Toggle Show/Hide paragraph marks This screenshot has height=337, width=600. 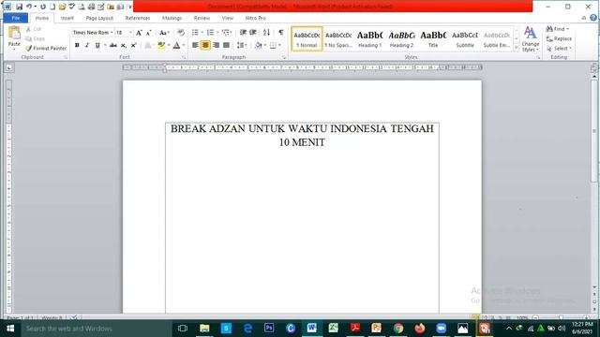[281, 33]
